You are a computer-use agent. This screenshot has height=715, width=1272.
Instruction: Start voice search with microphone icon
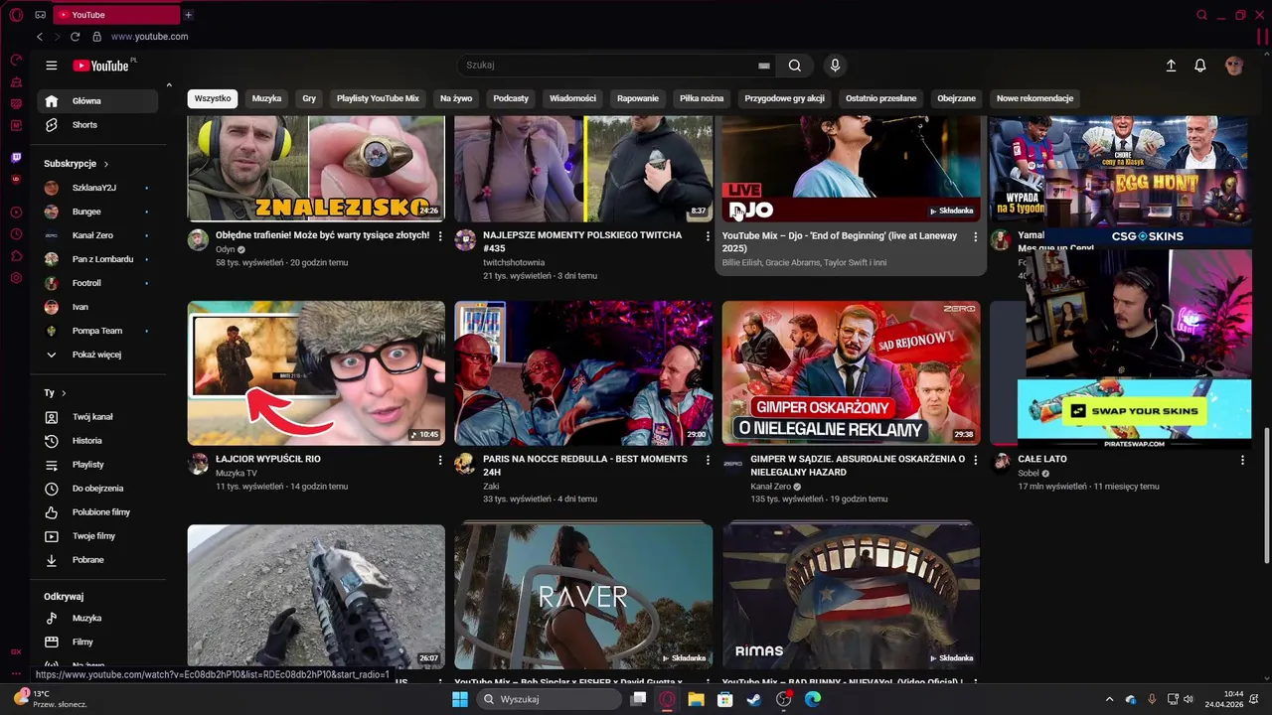[835, 66]
